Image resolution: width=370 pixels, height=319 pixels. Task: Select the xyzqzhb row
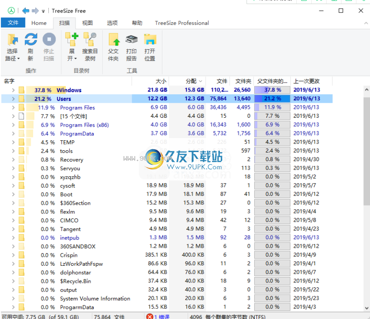167,177
